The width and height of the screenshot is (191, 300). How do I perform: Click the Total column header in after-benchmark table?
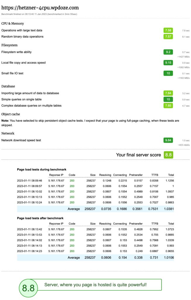pyautogui.click(x=171, y=224)
